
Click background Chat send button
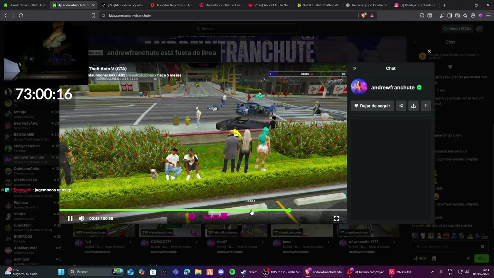pyautogui.click(x=482, y=258)
